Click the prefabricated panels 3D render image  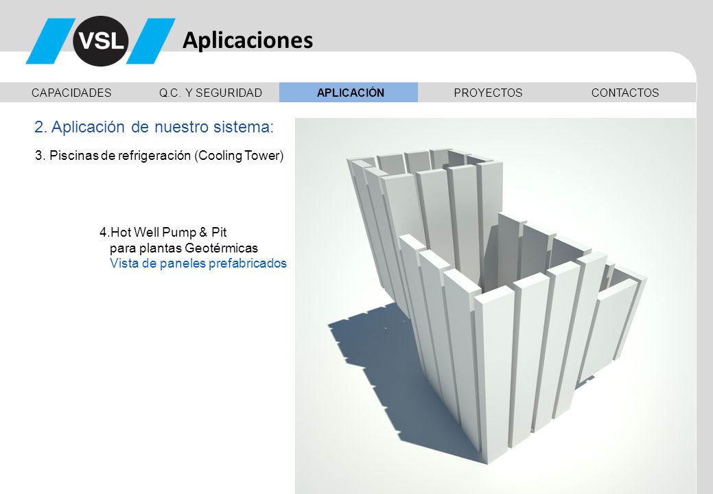click(x=495, y=306)
